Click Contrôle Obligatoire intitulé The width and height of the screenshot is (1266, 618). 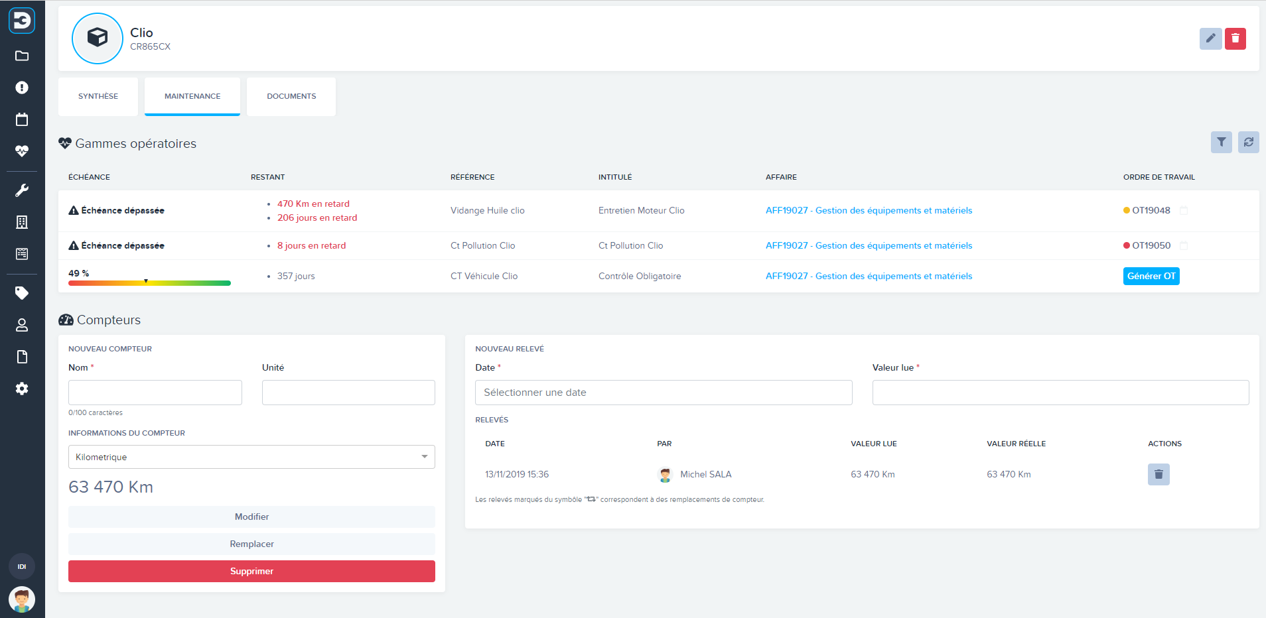(x=640, y=276)
